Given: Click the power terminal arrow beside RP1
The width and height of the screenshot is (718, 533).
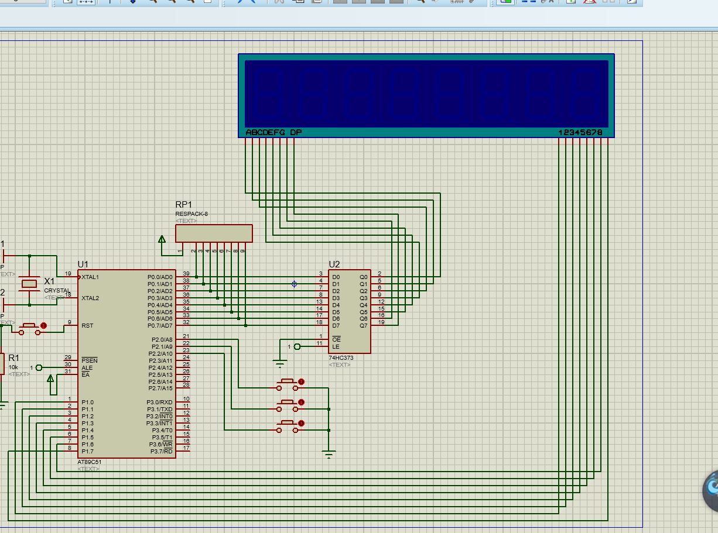Looking at the screenshot, I should coord(162,239).
